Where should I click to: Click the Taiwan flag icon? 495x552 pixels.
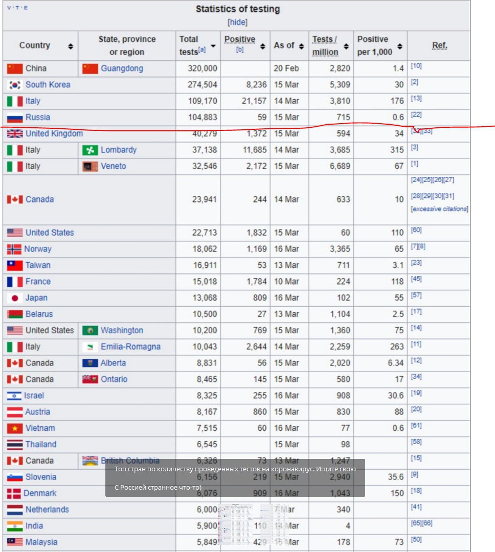pyautogui.click(x=15, y=265)
